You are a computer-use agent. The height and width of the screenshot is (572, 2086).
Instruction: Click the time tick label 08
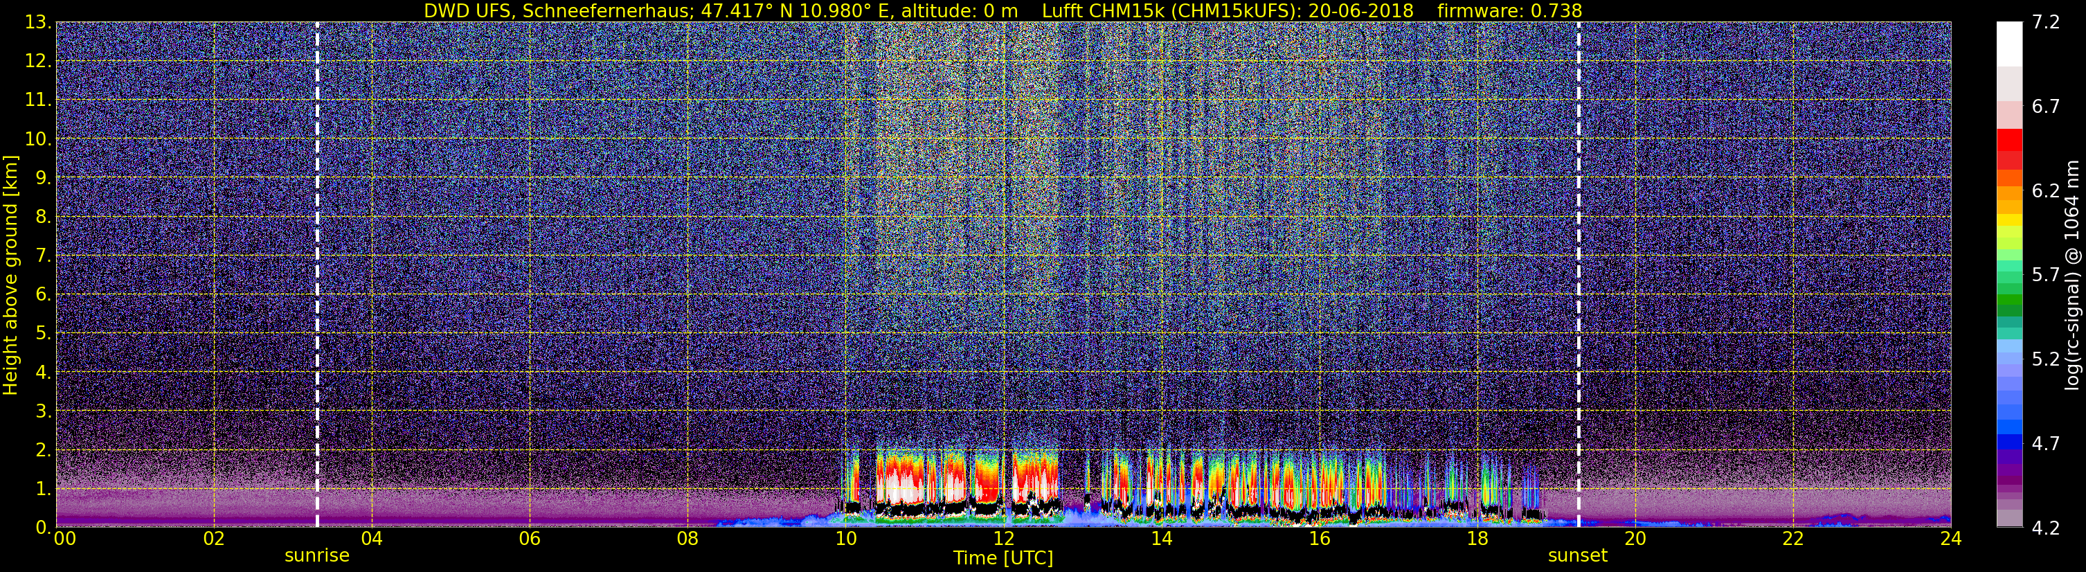click(x=687, y=539)
